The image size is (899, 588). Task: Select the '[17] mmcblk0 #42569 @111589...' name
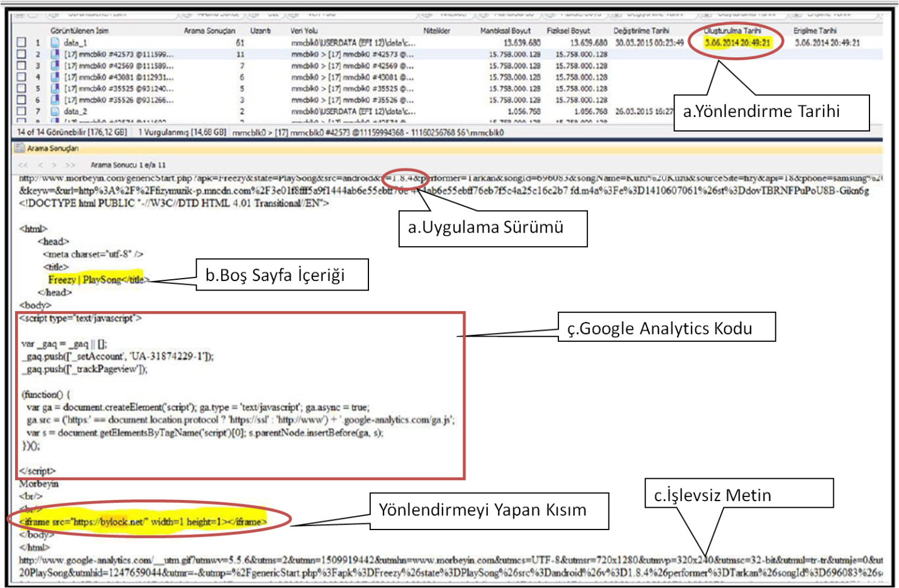[x=119, y=66]
